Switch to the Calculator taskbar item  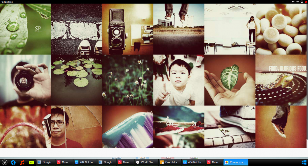point(169,162)
